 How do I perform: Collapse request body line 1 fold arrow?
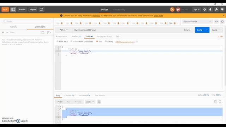click(60, 47)
